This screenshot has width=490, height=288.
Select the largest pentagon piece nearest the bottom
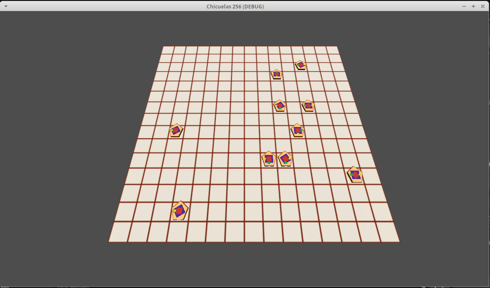(x=180, y=210)
